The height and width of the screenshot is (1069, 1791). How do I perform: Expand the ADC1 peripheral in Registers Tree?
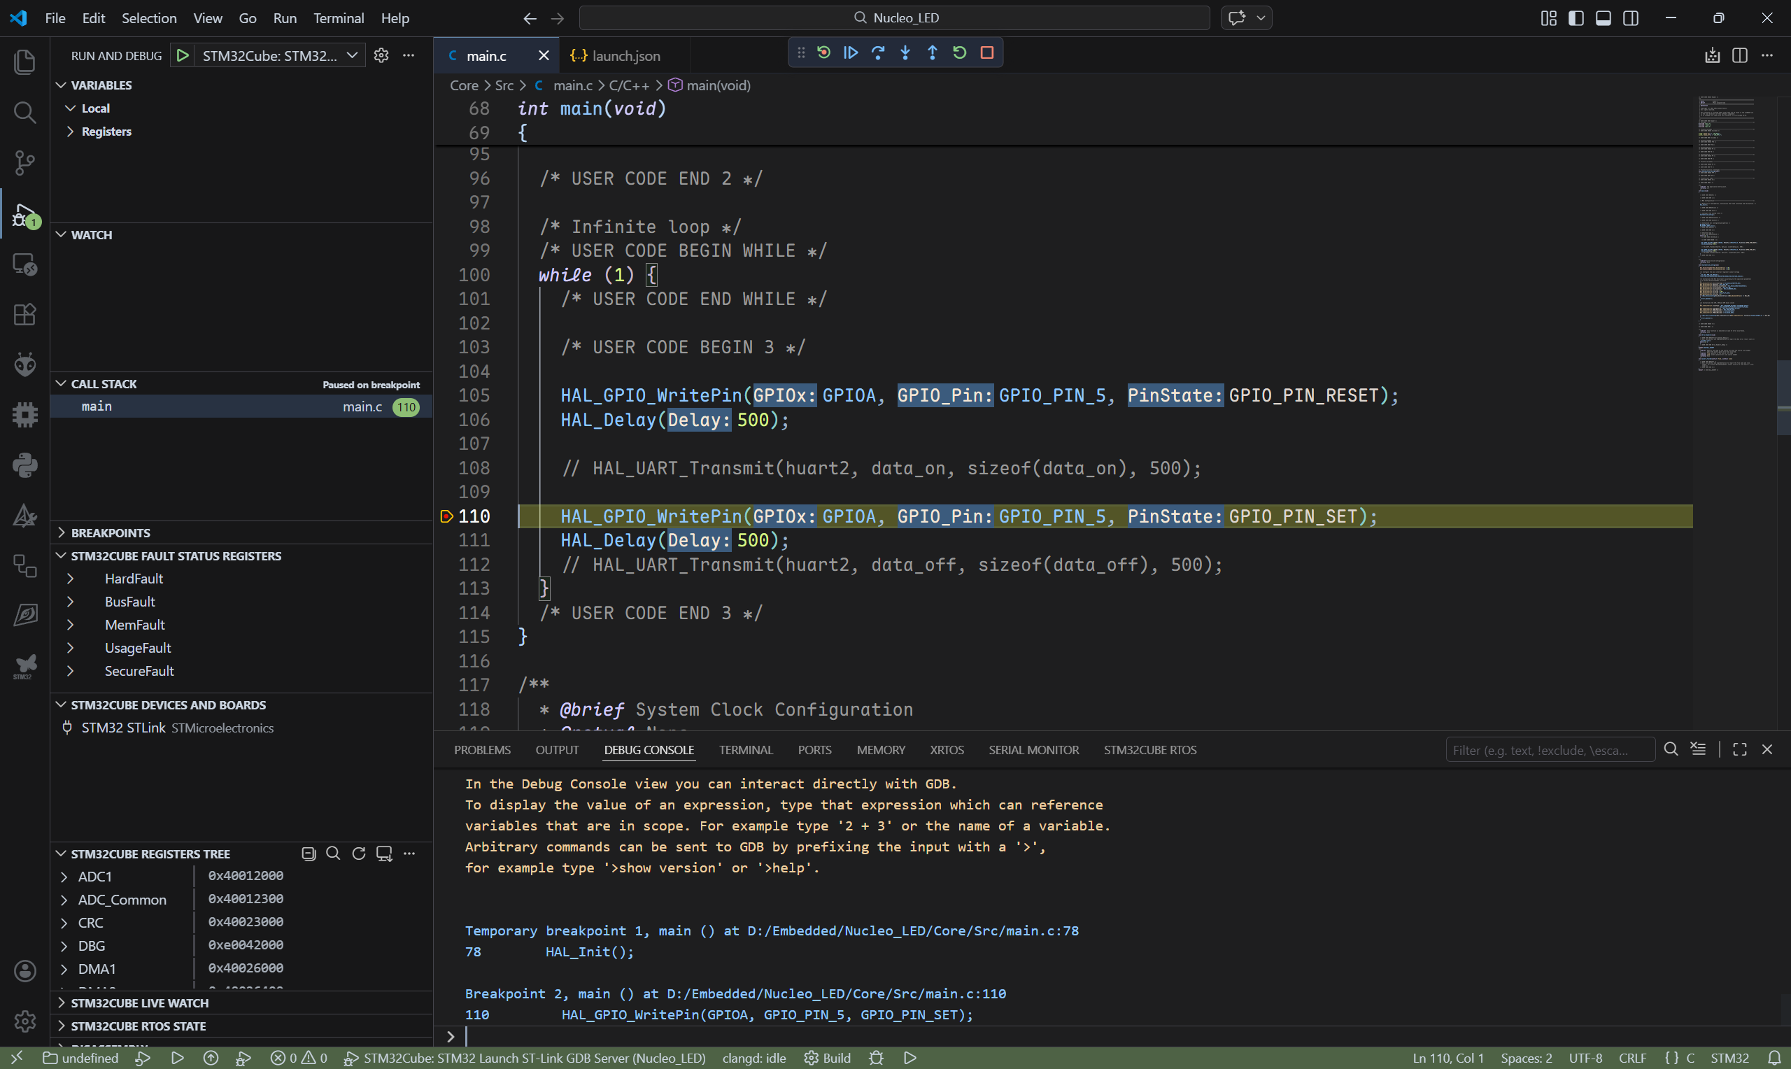coord(64,877)
